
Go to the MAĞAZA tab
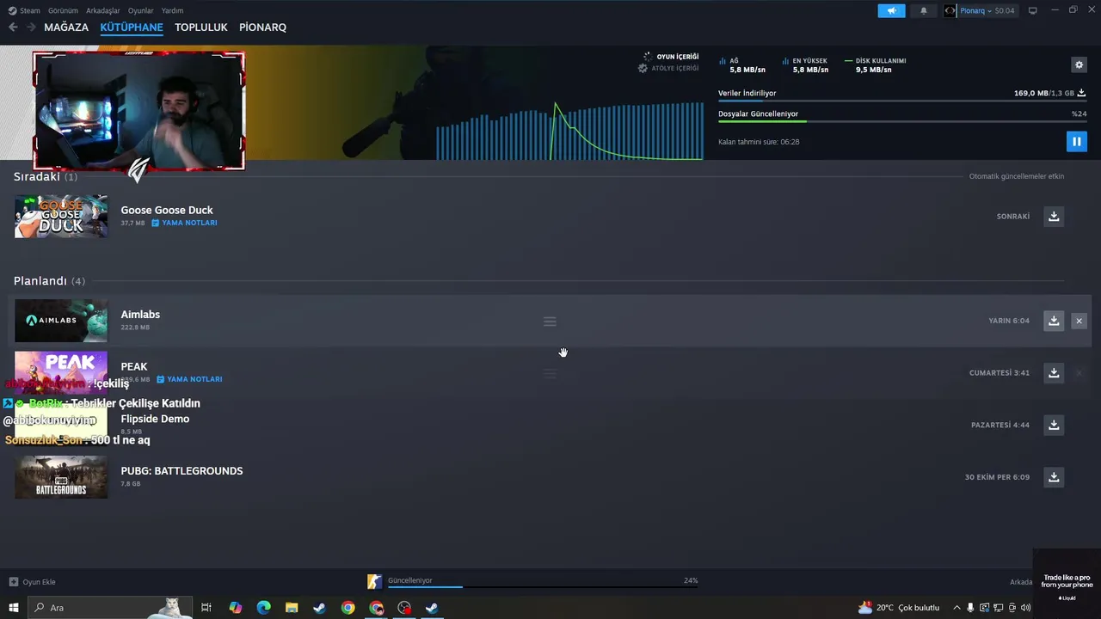coord(66,28)
